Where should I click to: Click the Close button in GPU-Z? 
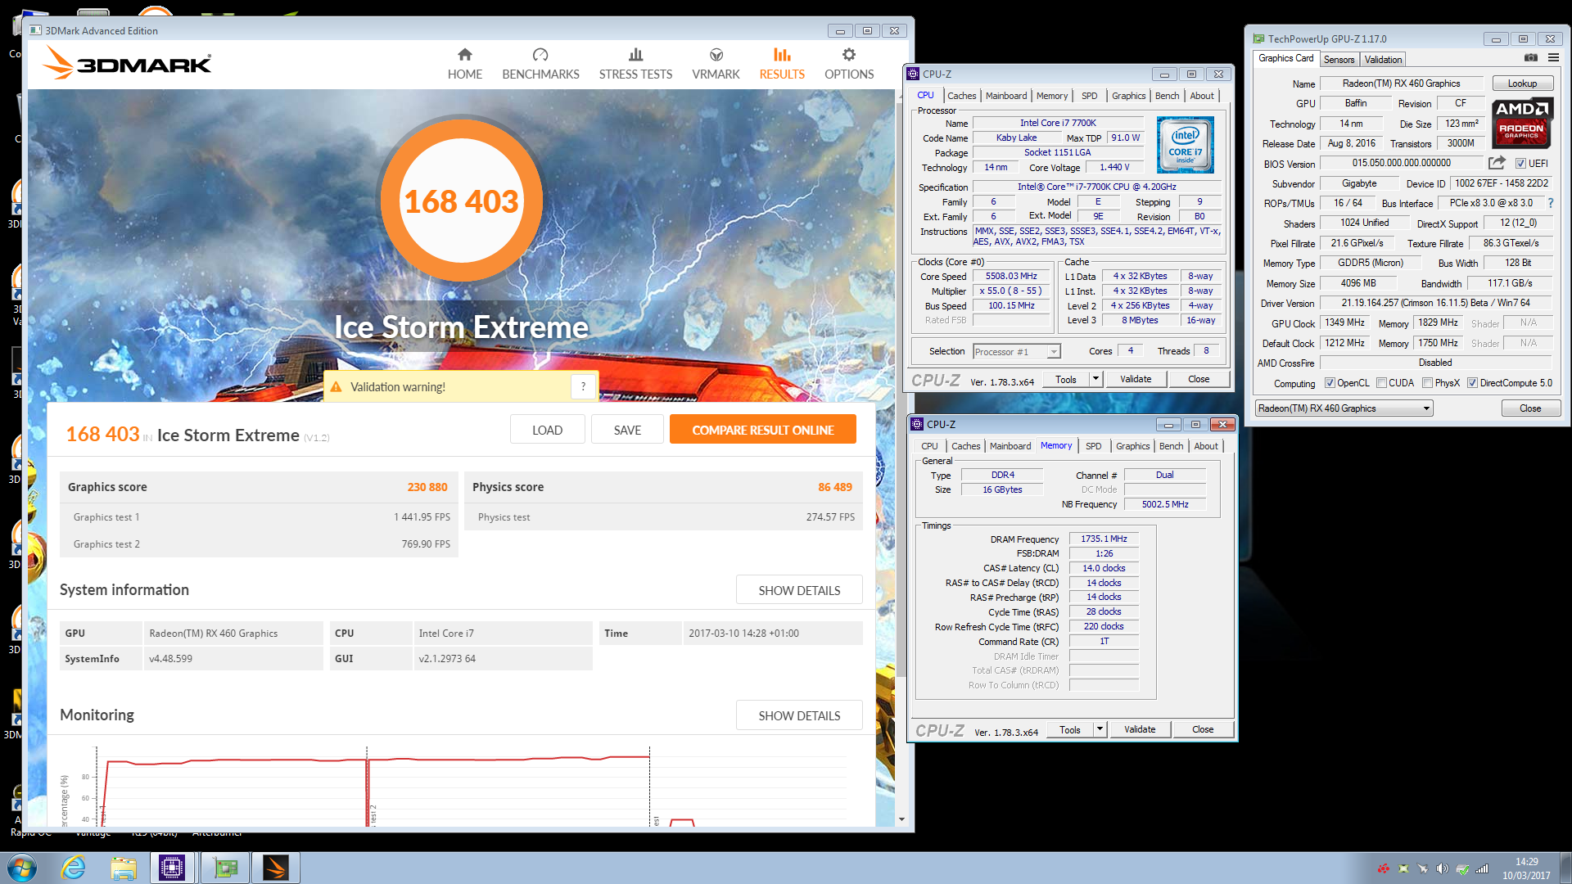pos(1530,408)
